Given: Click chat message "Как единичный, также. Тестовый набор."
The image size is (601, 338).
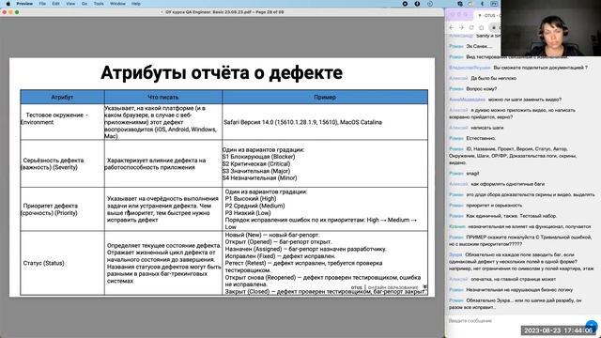Looking at the screenshot, I should click(512, 216).
